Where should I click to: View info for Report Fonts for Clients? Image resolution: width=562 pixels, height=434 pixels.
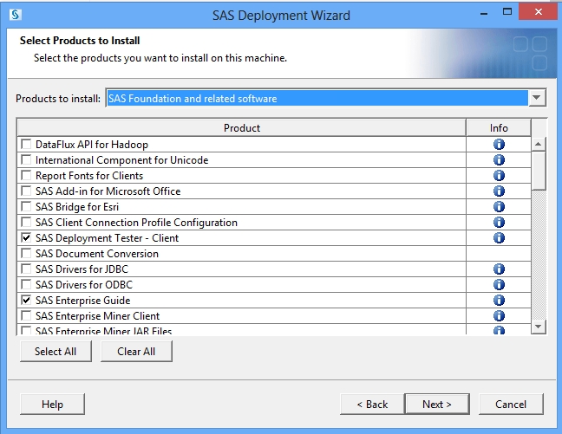(x=499, y=176)
